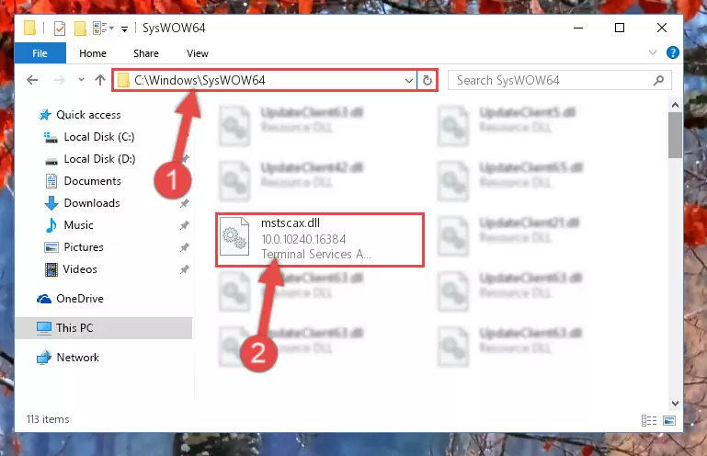
Task: Open the address bar history dropdown
Action: (x=409, y=80)
